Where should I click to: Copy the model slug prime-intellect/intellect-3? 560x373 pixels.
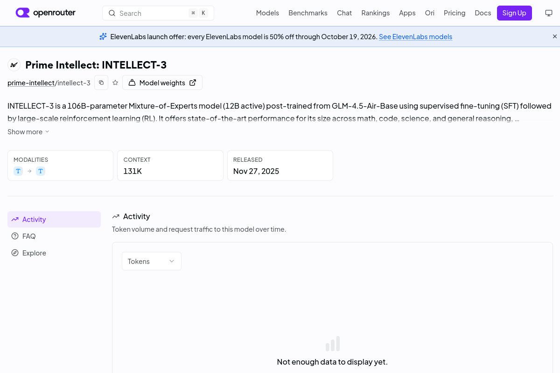coord(101,83)
